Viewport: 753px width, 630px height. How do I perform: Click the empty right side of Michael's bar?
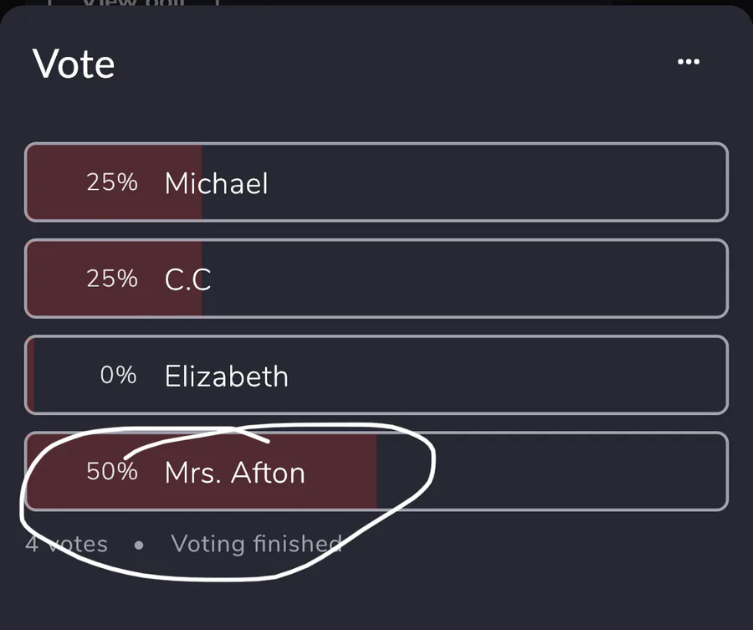tap(544, 182)
